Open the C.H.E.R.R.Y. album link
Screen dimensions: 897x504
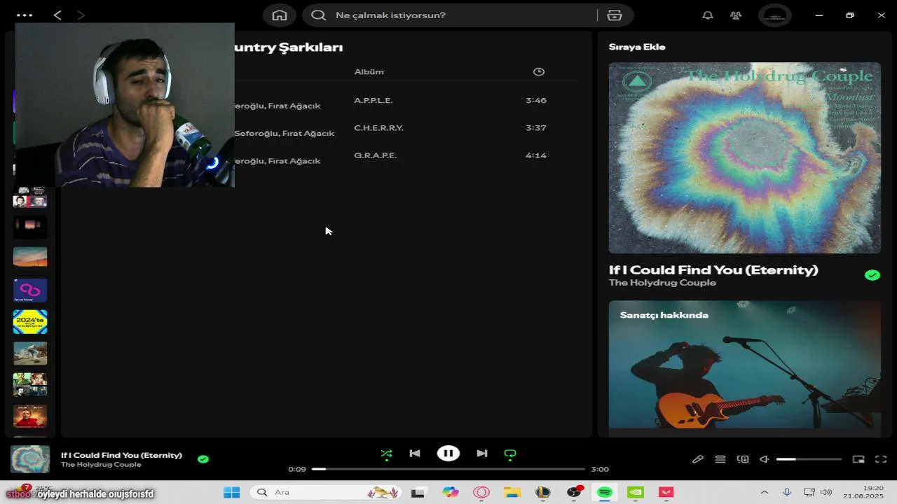point(378,128)
